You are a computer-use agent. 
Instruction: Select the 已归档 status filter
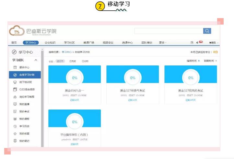(x=85, y=61)
